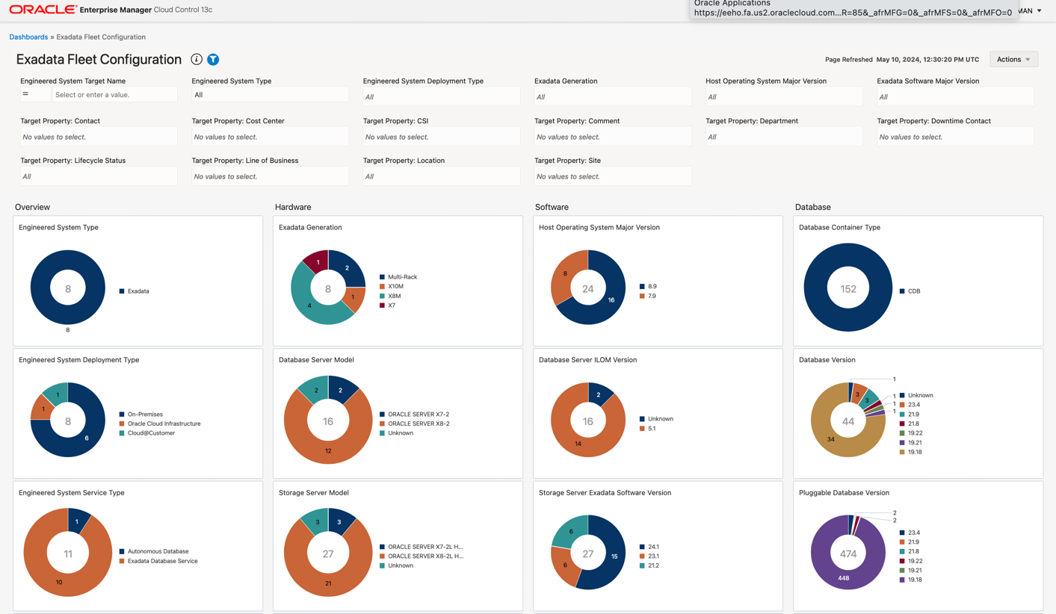Click the Storage Server Model chart title
Screen dimensions: 1056x614
(x=314, y=493)
